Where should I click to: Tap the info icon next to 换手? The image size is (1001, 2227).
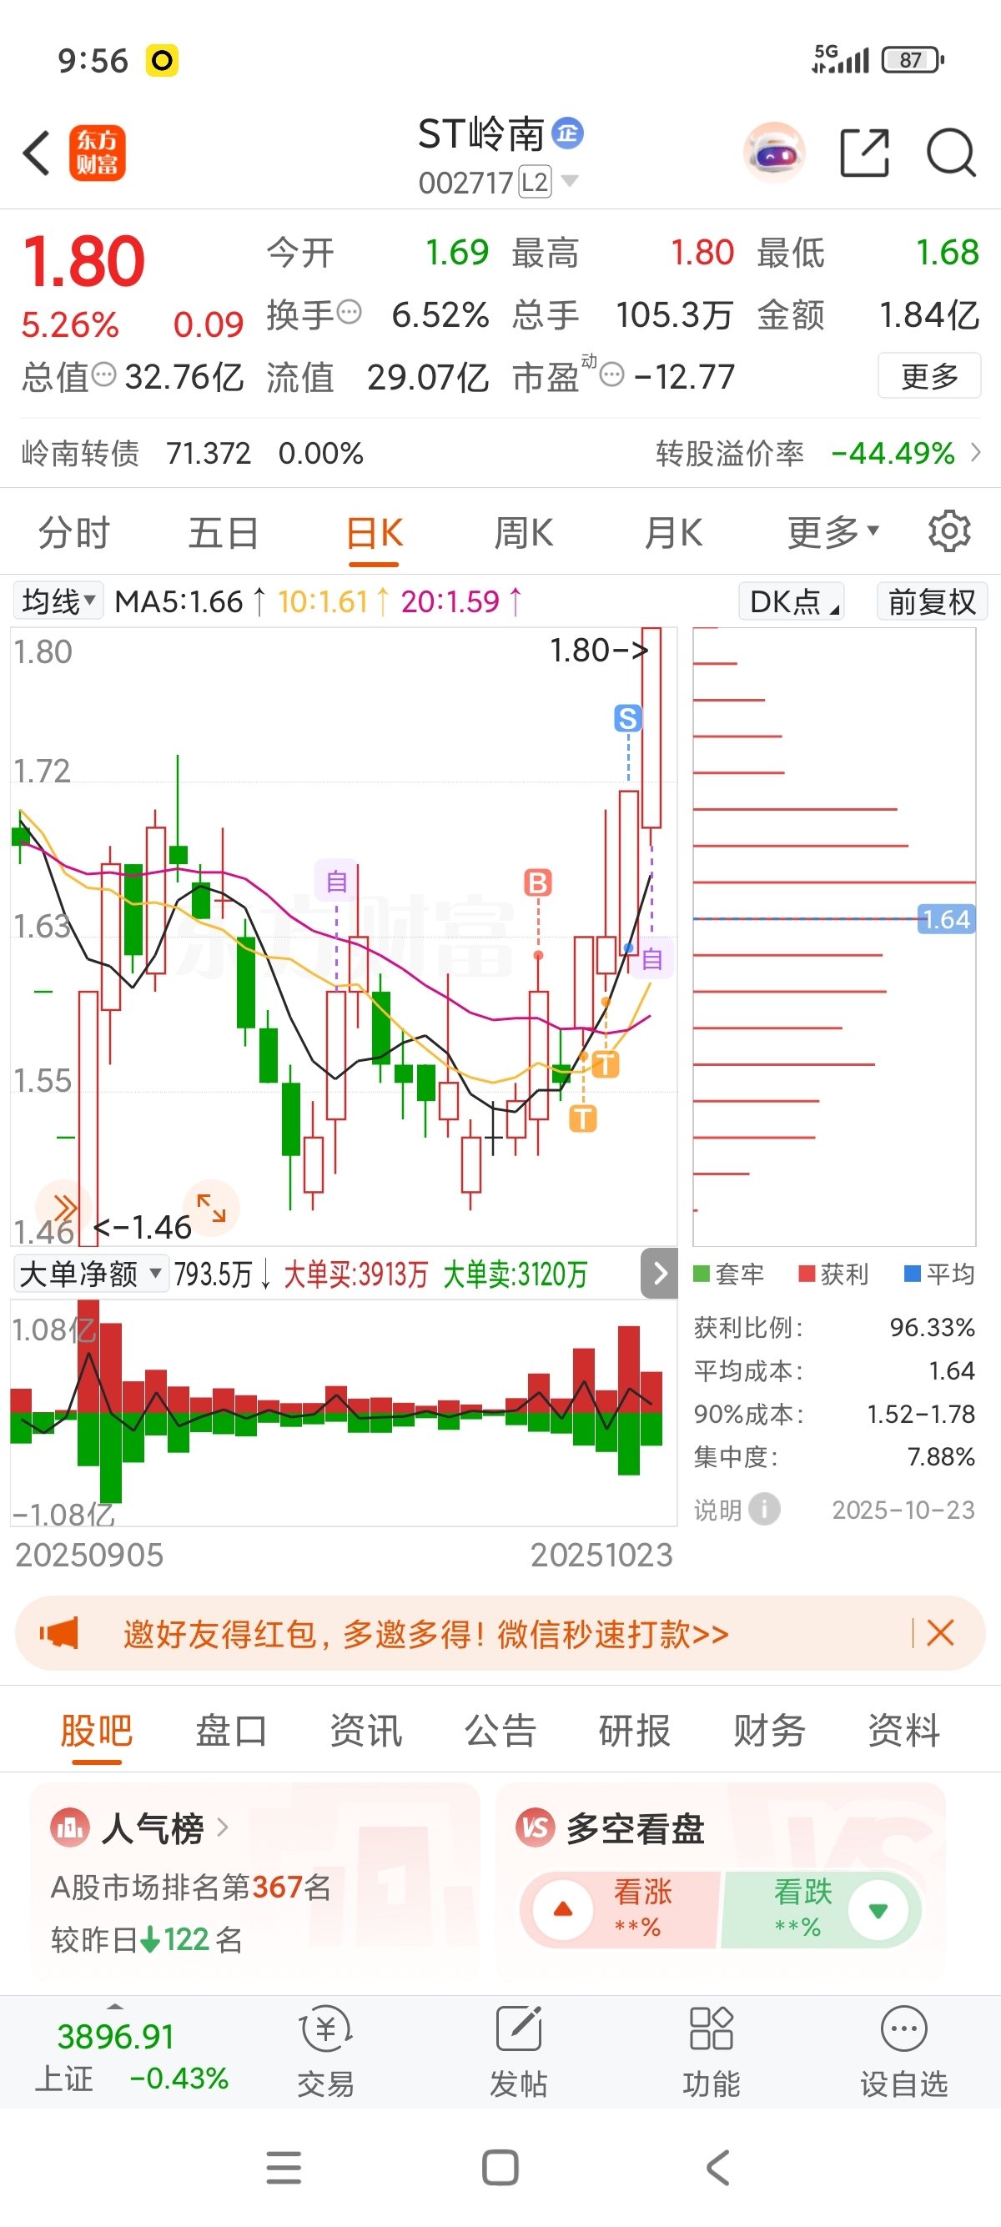click(349, 312)
